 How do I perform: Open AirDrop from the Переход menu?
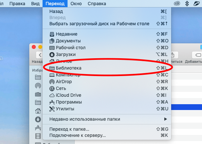pos(107,82)
